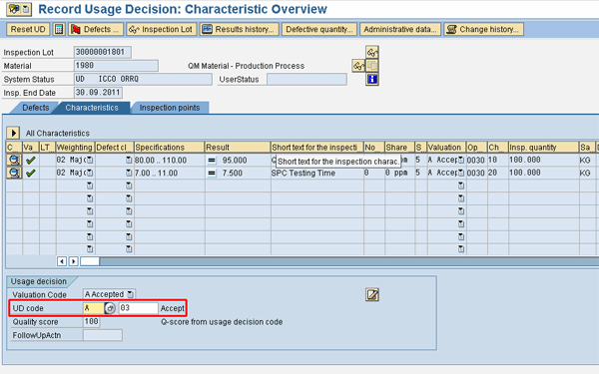The height and width of the screenshot is (374, 599).
Task: Click the display material glasses icon
Action: point(358,66)
